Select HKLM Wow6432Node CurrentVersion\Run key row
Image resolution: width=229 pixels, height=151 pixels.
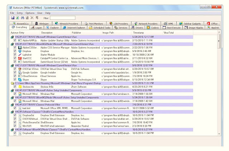pos(102,44)
